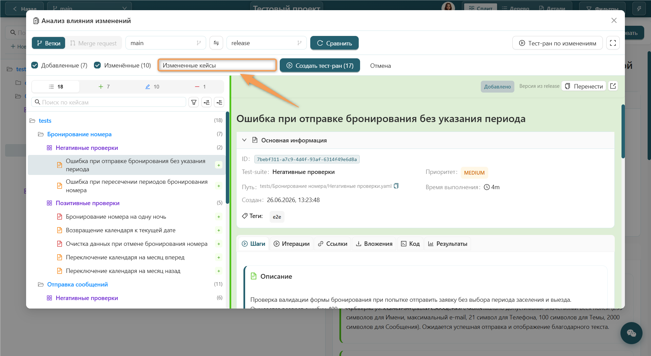Open the case filter icon
Image resolution: width=651 pixels, height=356 pixels.
194,102
